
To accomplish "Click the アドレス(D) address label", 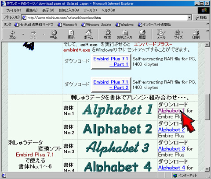I will tap(12, 18).
